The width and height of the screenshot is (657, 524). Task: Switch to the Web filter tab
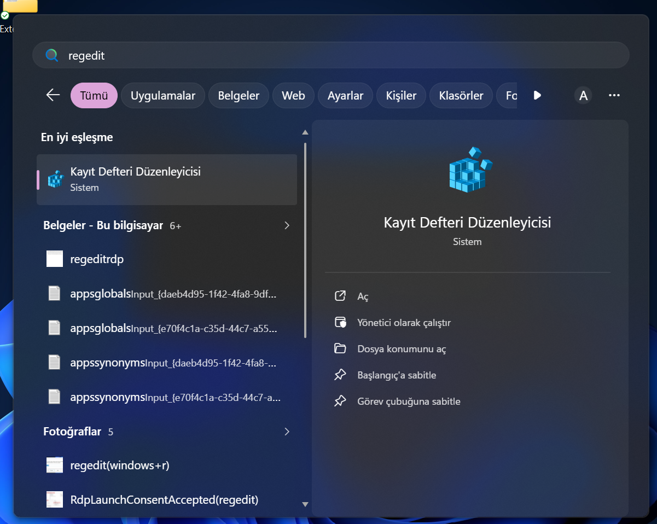(293, 96)
